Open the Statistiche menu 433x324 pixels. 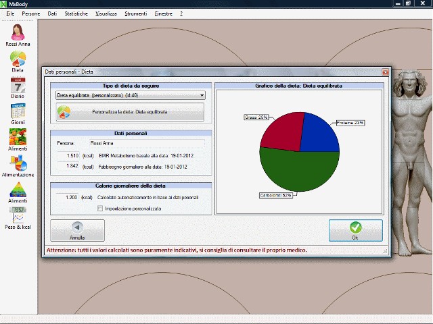pos(76,13)
